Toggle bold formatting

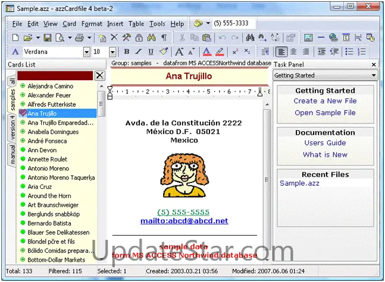click(127, 52)
